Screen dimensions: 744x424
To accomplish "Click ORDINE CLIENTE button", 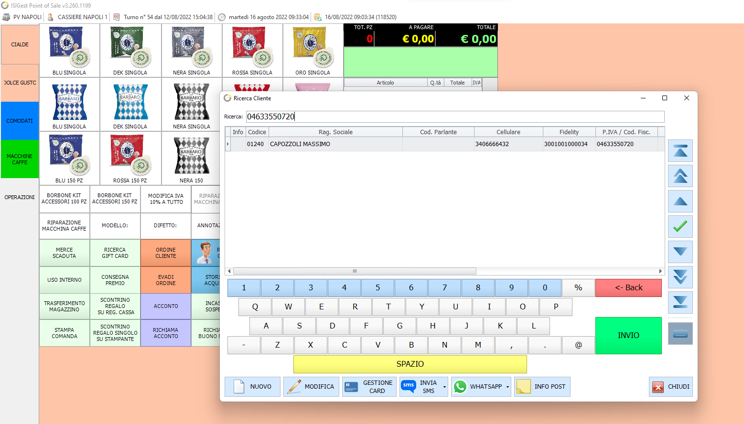I will point(166,253).
